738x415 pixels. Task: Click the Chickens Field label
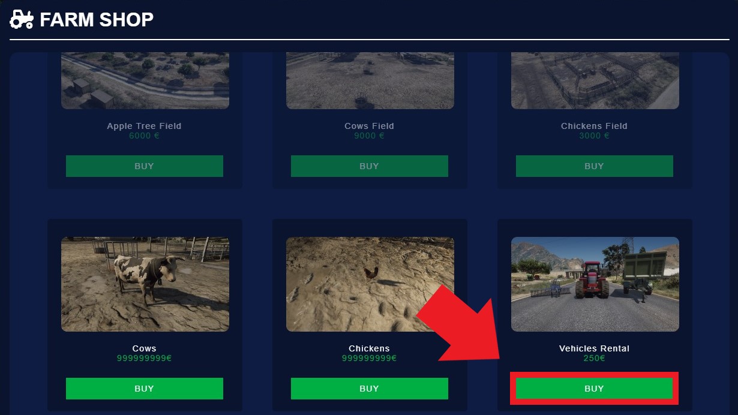(x=594, y=126)
